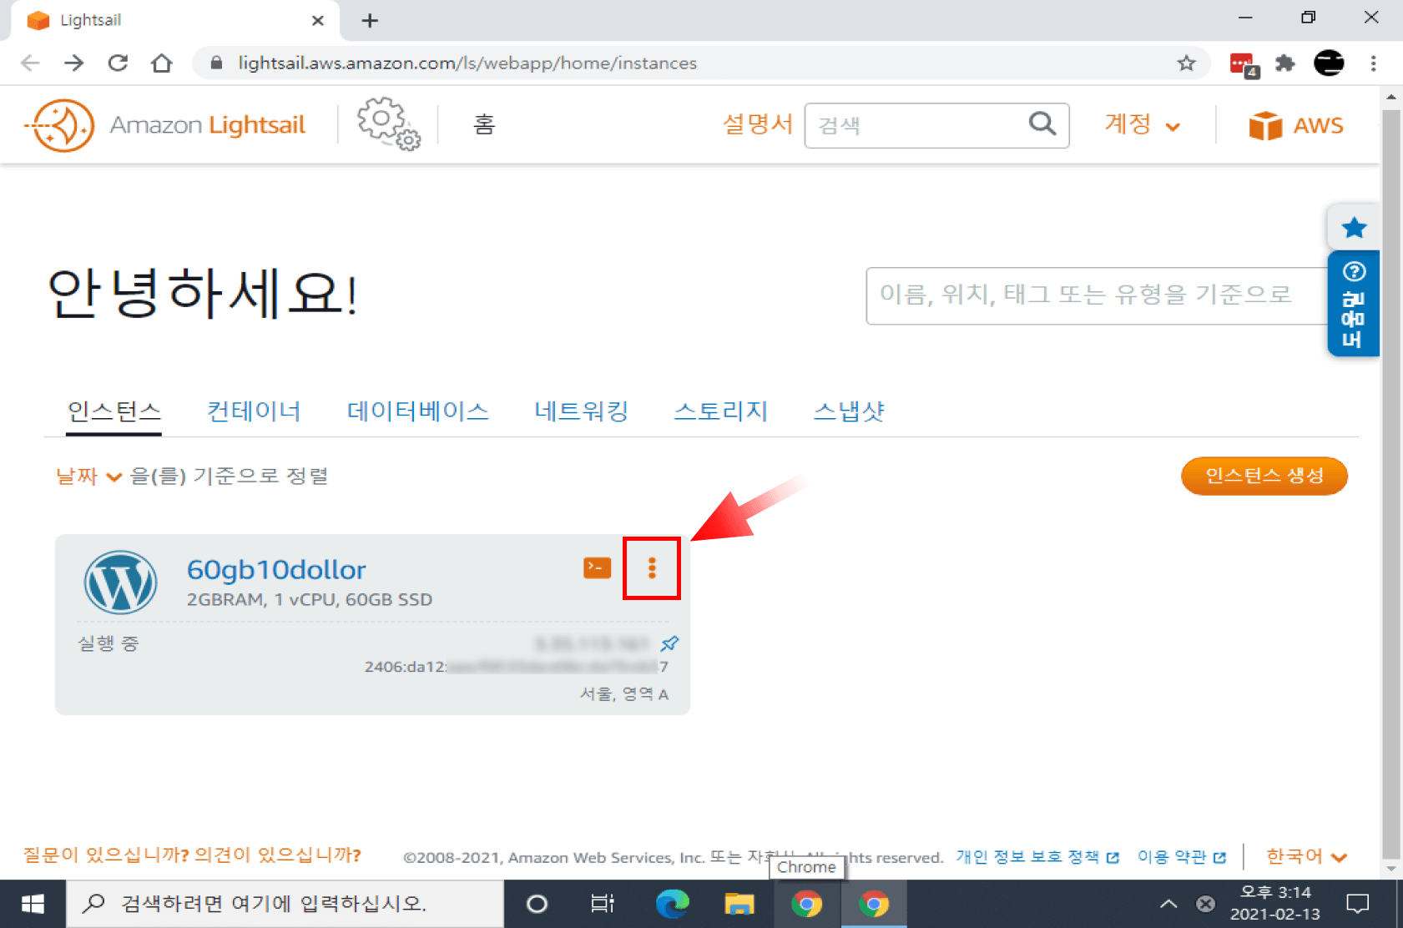Open a new browser tab
Viewport: 1403px width, 928px height.
click(x=370, y=21)
